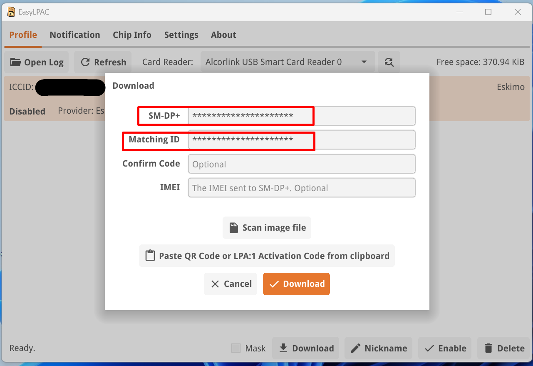
Task: Edit profile Nickname with pencil button
Action: click(379, 348)
